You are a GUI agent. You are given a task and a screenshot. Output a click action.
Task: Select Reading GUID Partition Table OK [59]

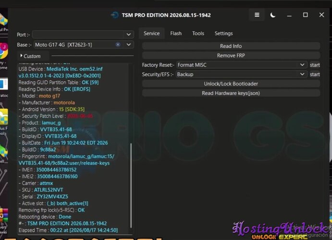59,83
